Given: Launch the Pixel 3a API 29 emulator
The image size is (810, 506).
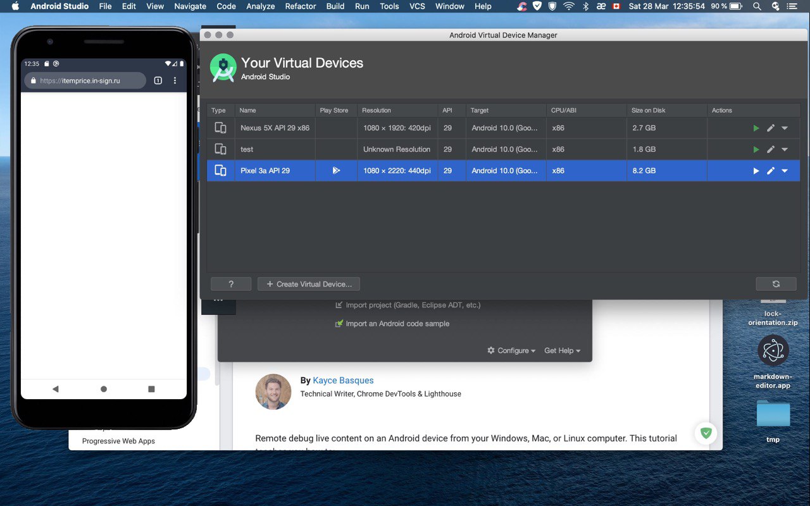Looking at the screenshot, I should [756, 171].
